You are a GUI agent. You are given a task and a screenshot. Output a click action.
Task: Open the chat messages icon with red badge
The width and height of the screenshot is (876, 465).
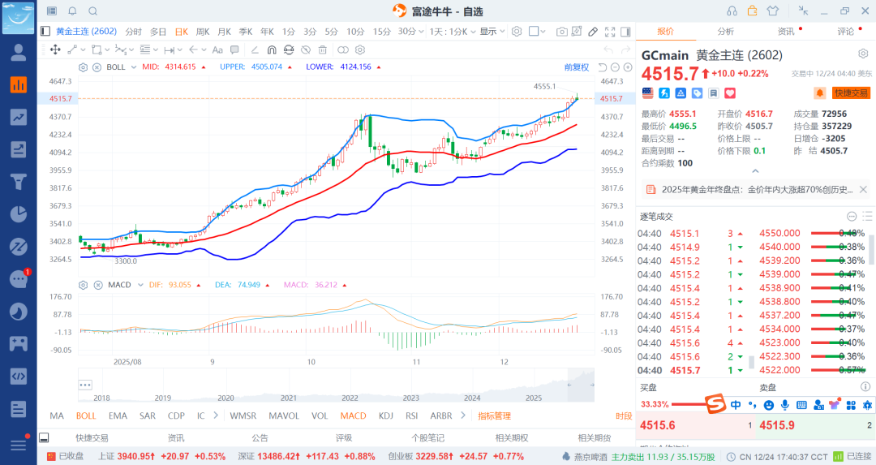click(x=19, y=278)
